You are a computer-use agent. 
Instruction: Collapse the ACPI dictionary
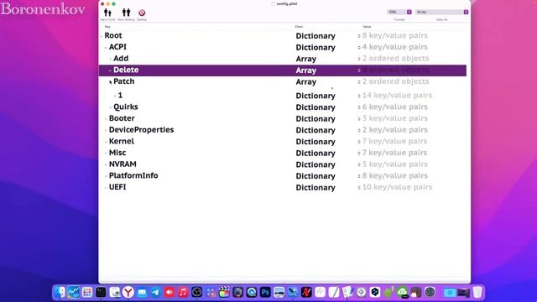[x=106, y=47]
